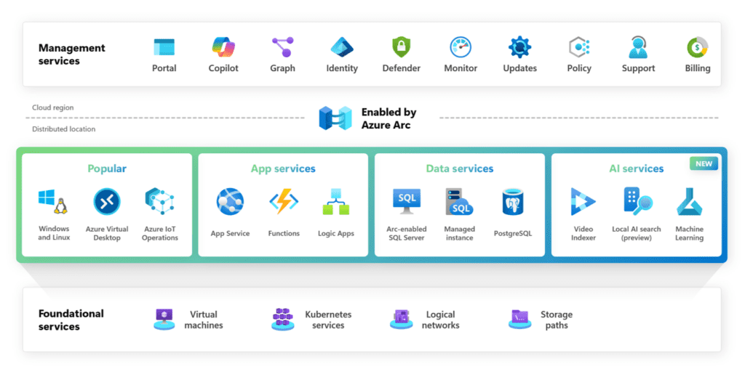Open the Logic Apps icon
Viewport: 745px width, 374px height.
(336, 202)
